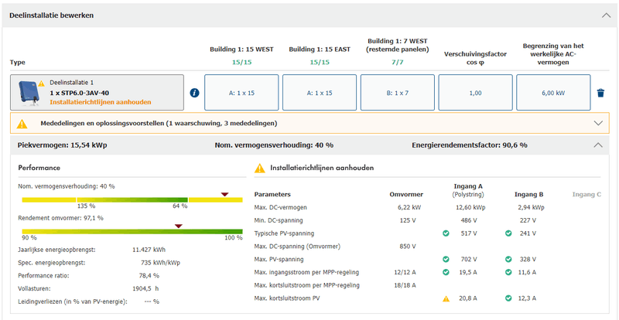
Task: Click the Rendement omvormer bar marker
Action: 178,226
